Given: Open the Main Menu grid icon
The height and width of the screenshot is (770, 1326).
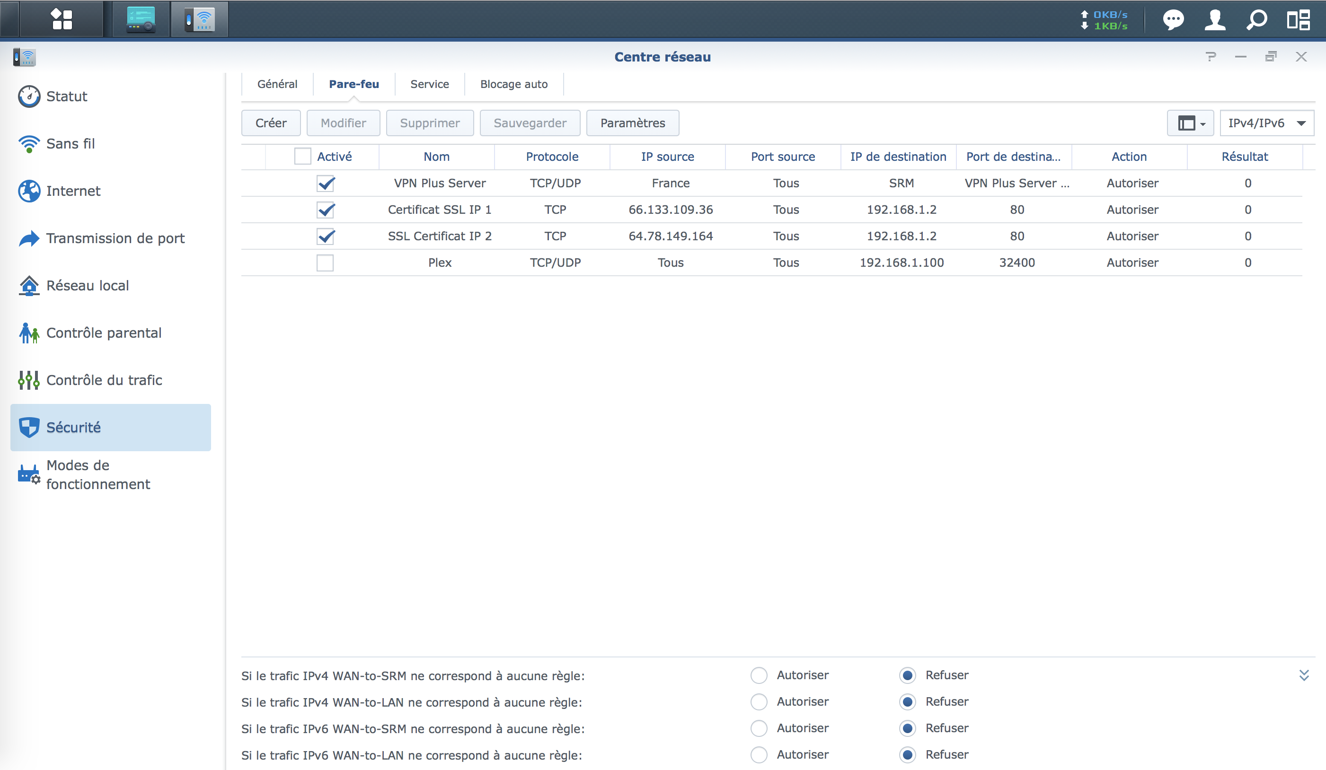Looking at the screenshot, I should [x=62, y=19].
